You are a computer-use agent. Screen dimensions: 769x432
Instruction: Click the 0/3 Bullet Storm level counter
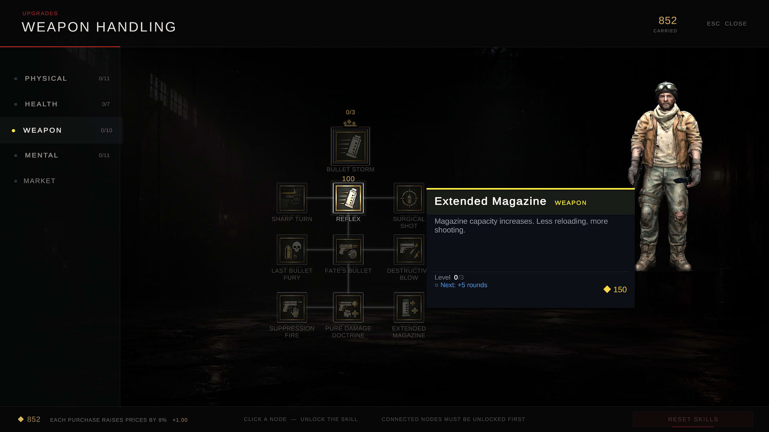click(350, 112)
